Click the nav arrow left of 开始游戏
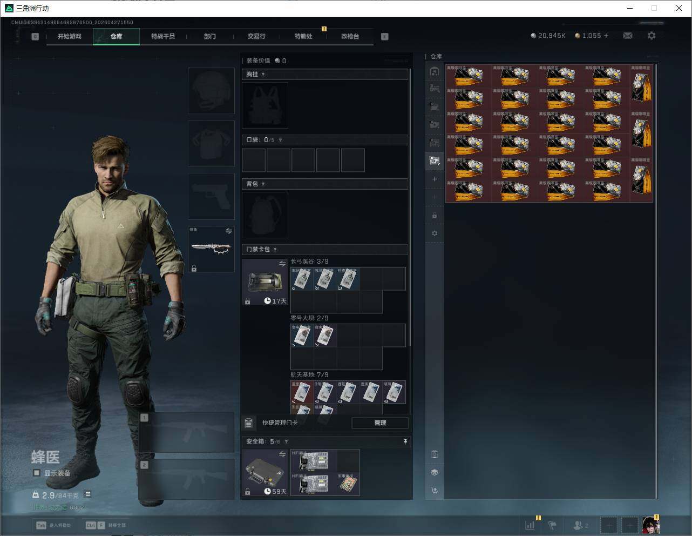The width and height of the screenshot is (692, 536). pyautogui.click(x=35, y=37)
